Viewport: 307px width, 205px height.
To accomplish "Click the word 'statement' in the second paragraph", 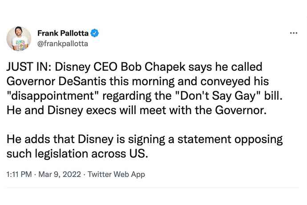I will pyautogui.click(x=204, y=139).
